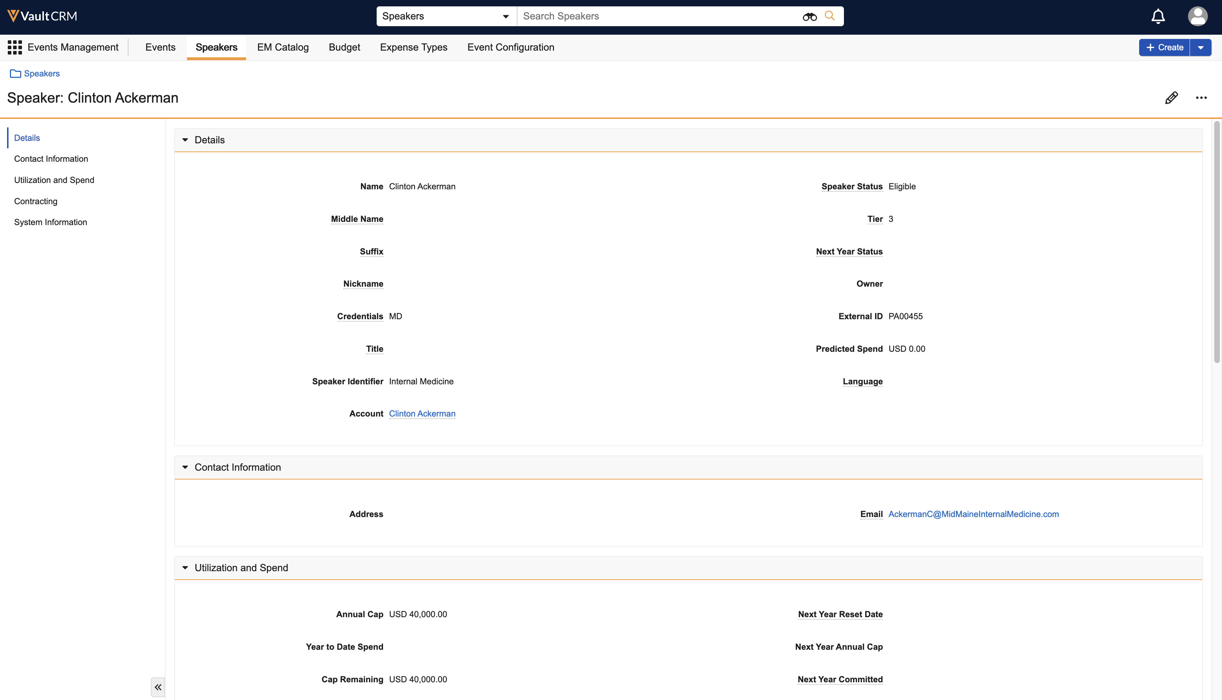Click the Create button
Image resolution: width=1222 pixels, height=700 pixels.
click(1164, 47)
